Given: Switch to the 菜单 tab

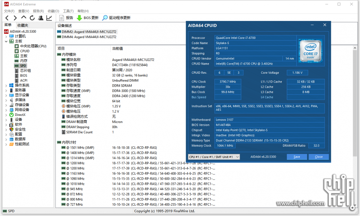Looking at the screenshot, I should tap(8, 25).
